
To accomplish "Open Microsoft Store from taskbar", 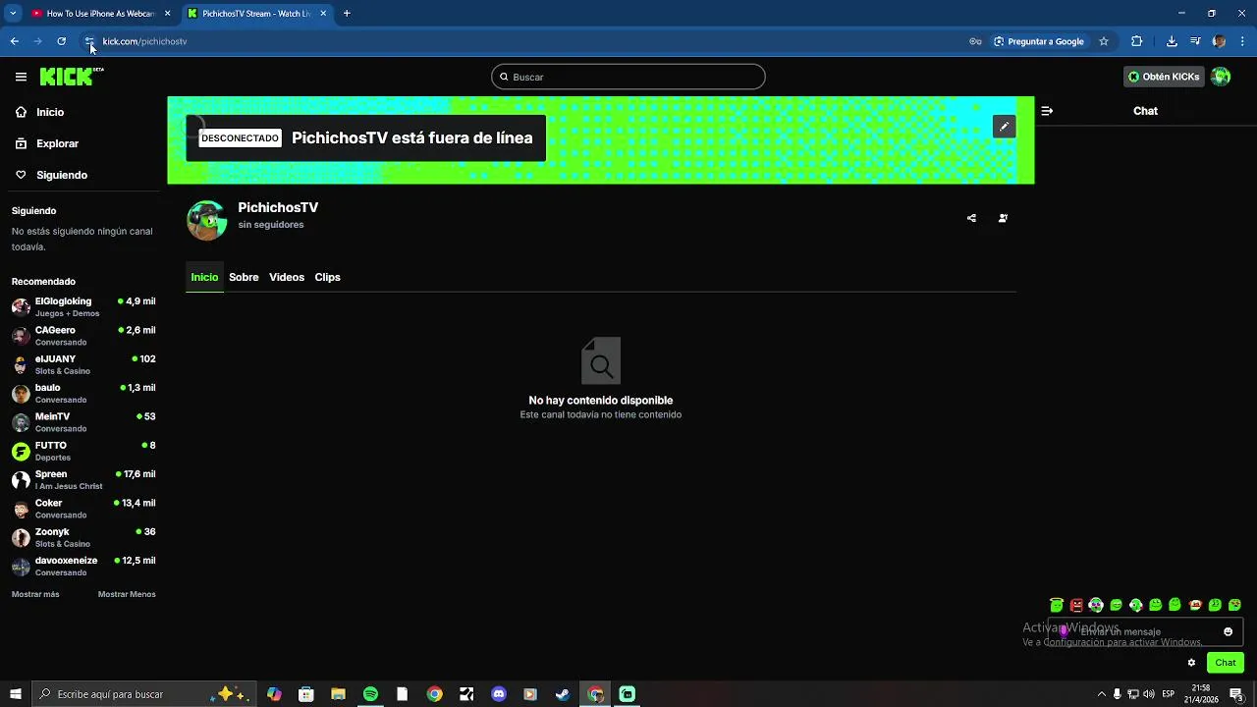I will 305,694.
